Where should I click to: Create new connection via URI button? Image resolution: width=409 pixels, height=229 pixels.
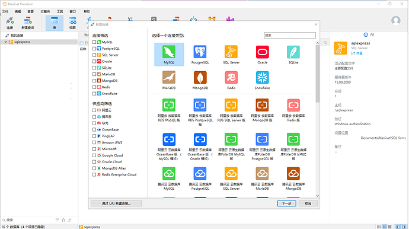[116, 203]
